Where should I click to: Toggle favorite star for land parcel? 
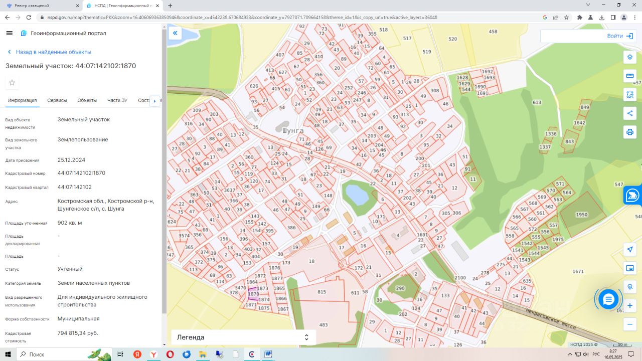12,83
